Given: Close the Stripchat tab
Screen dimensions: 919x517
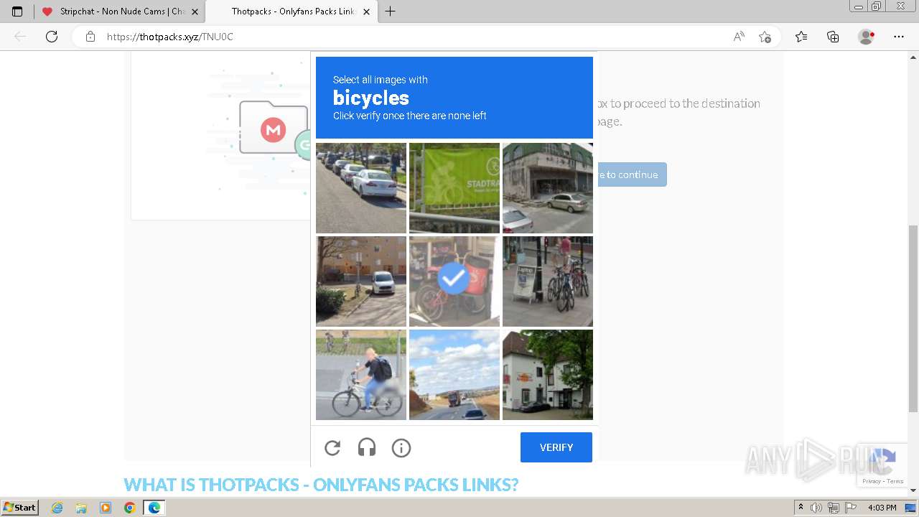Looking at the screenshot, I should 195,11.
